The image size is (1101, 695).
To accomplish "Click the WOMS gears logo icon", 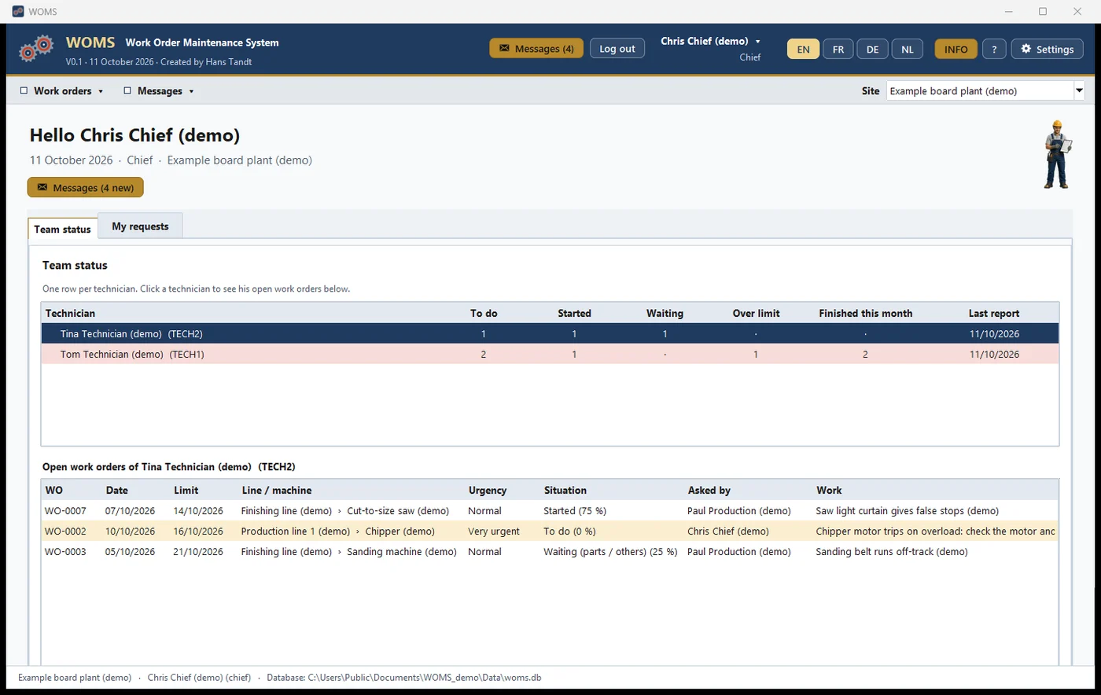I will [x=36, y=49].
